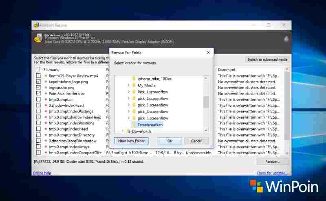Switch to advanced mode
Image resolution: width=326 pixels, height=201 pixels.
point(267,60)
